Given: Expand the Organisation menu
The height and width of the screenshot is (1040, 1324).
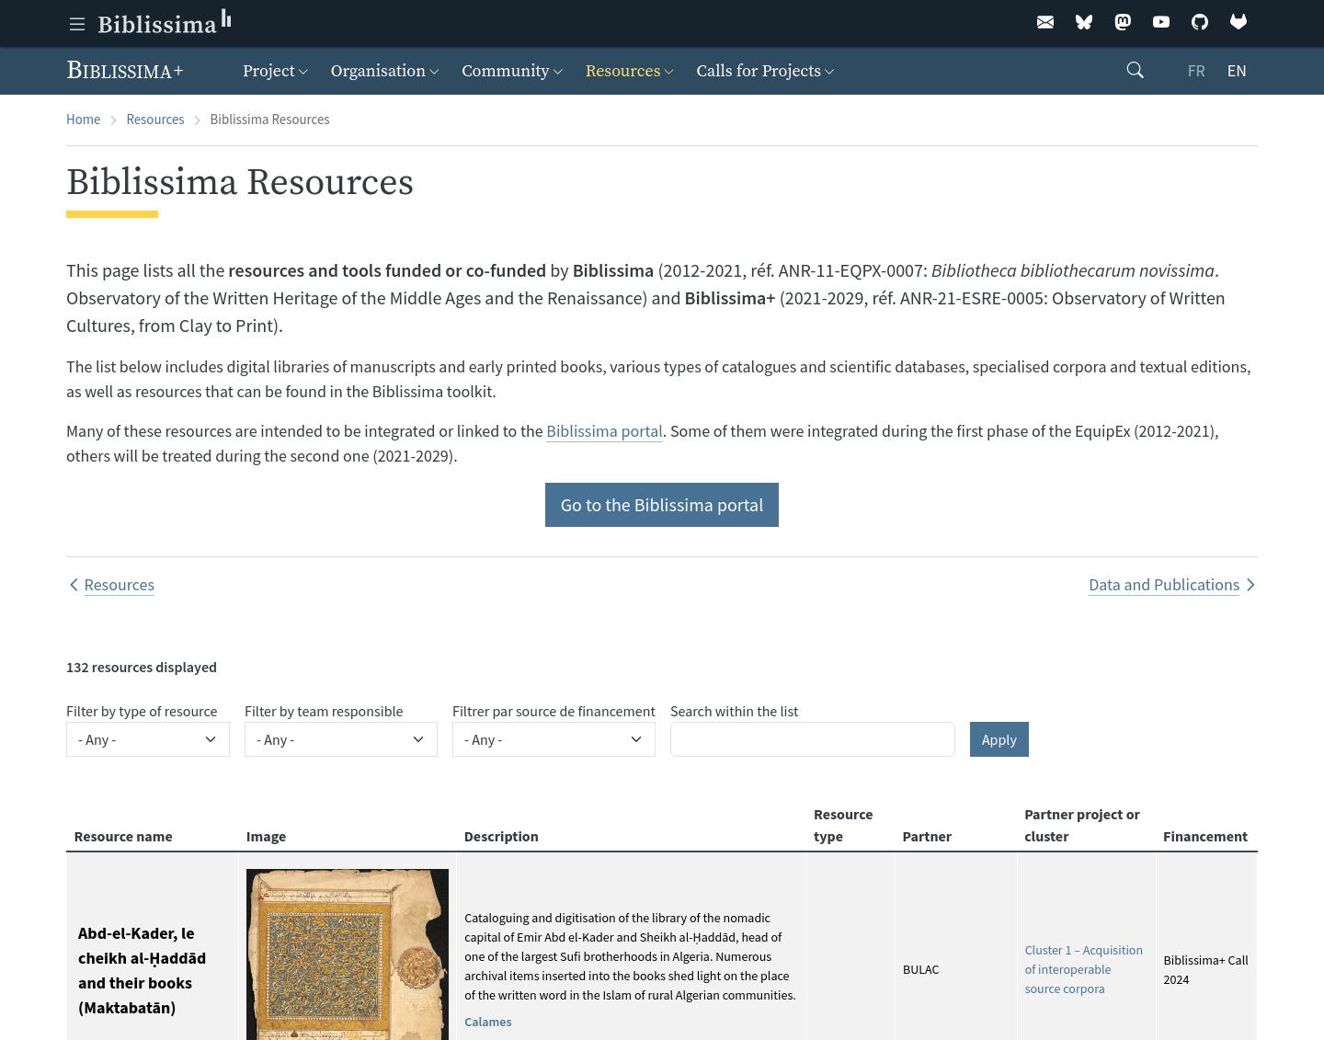Looking at the screenshot, I should 384,71.
